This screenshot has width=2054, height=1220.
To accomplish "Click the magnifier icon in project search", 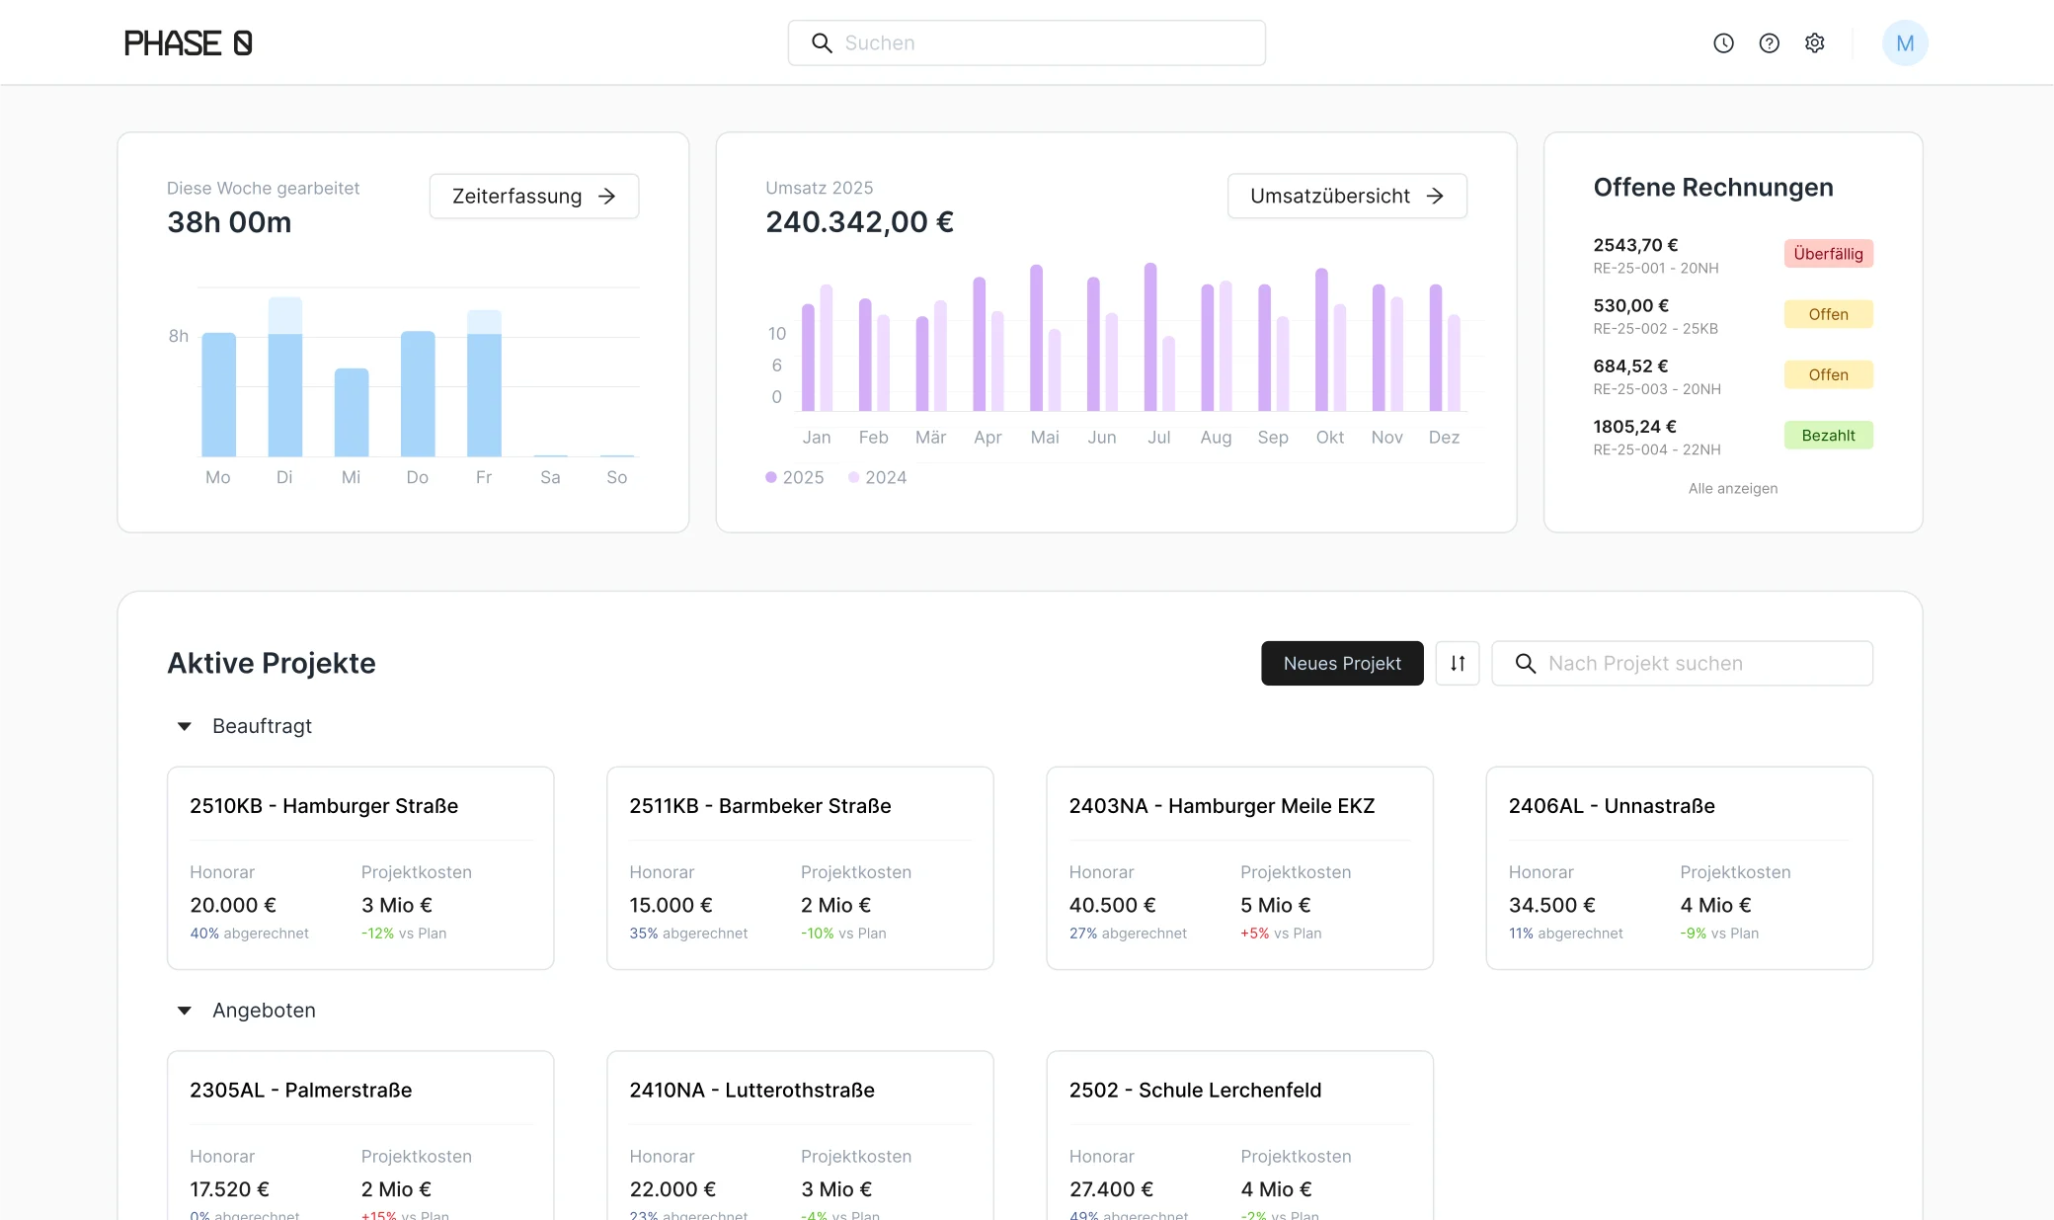I will [1526, 663].
